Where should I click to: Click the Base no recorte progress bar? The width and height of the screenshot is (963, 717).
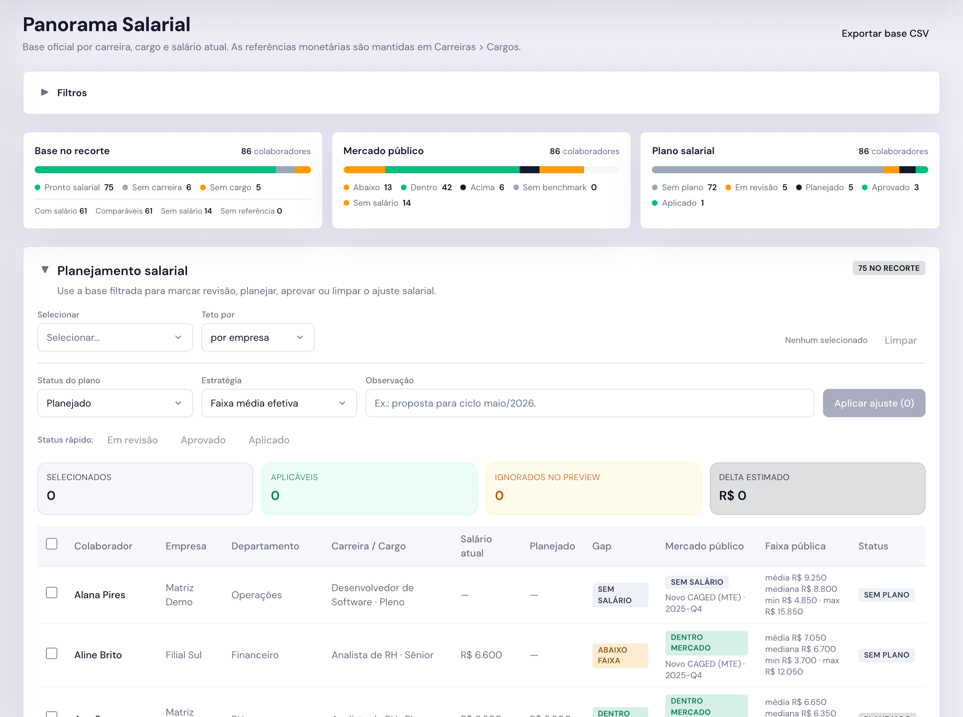click(173, 170)
